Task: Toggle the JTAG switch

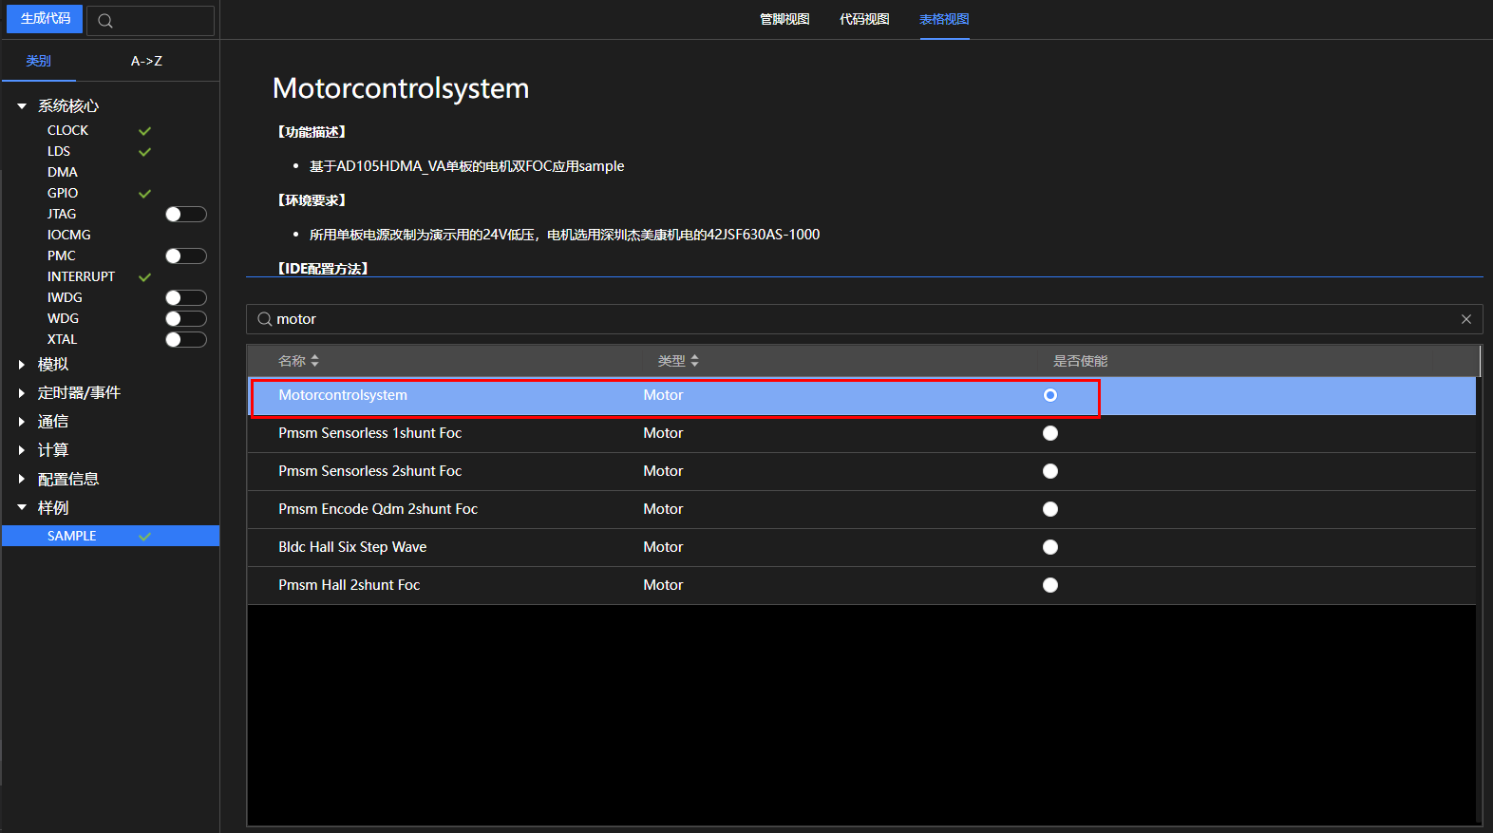Action: 185,215
